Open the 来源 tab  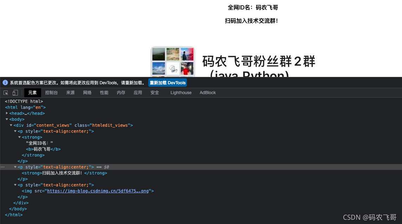(x=70, y=93)
